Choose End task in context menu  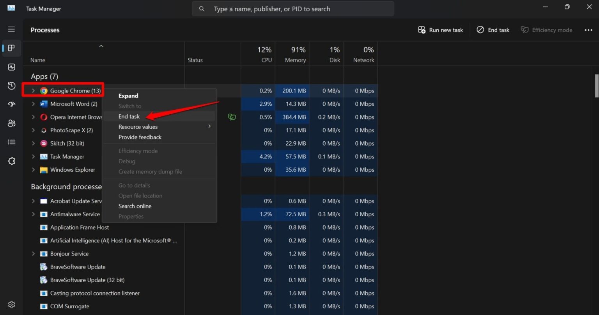(129, 116)
